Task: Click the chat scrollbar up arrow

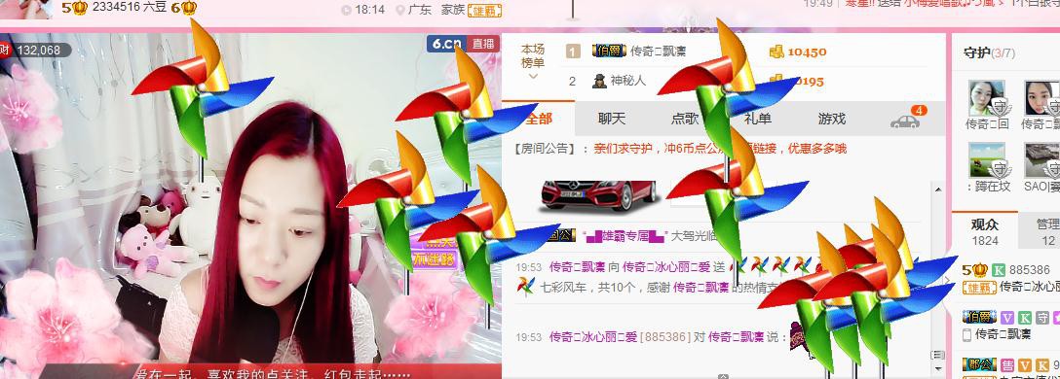Action: (x=938, y=190)
